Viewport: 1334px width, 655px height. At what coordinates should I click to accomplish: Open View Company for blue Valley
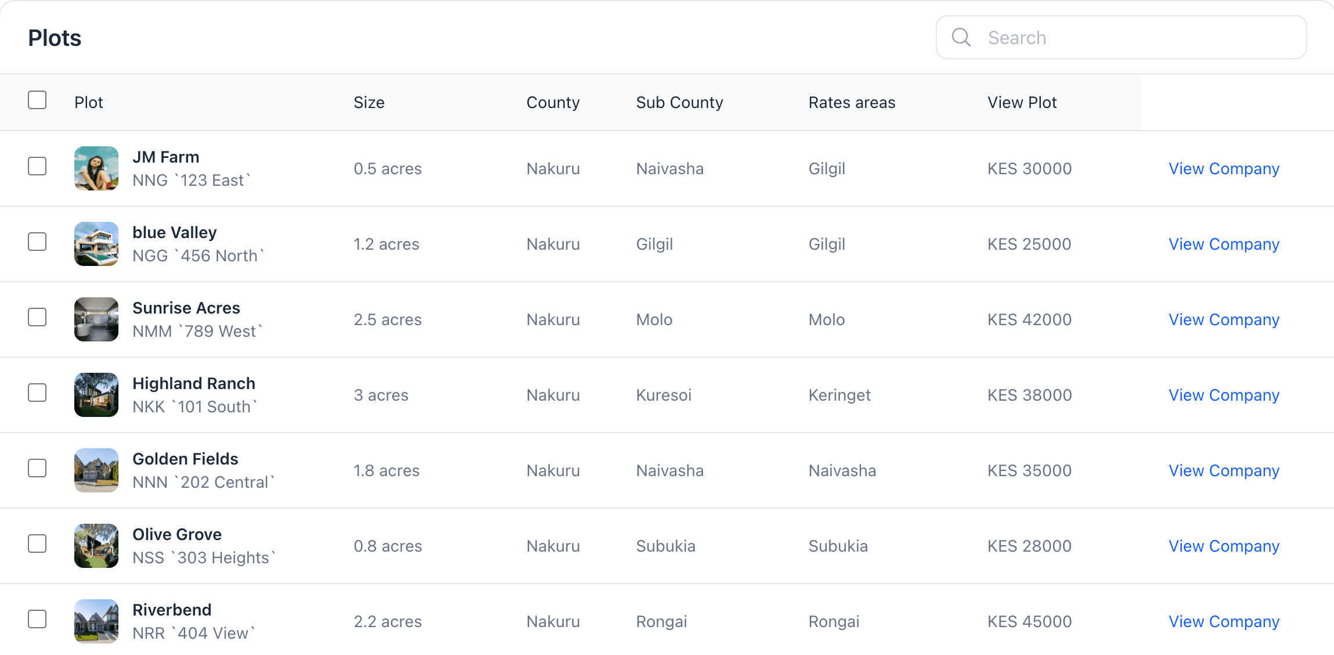(x=1224, y=244)
